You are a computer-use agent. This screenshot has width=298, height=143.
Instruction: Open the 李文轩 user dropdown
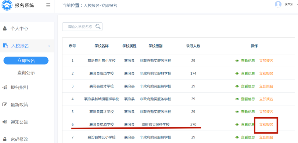[297, 4]
